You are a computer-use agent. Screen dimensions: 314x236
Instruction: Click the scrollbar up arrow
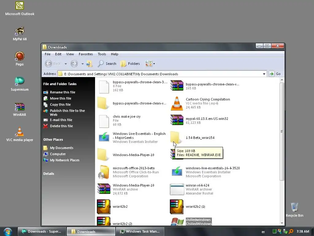point(282,80)
